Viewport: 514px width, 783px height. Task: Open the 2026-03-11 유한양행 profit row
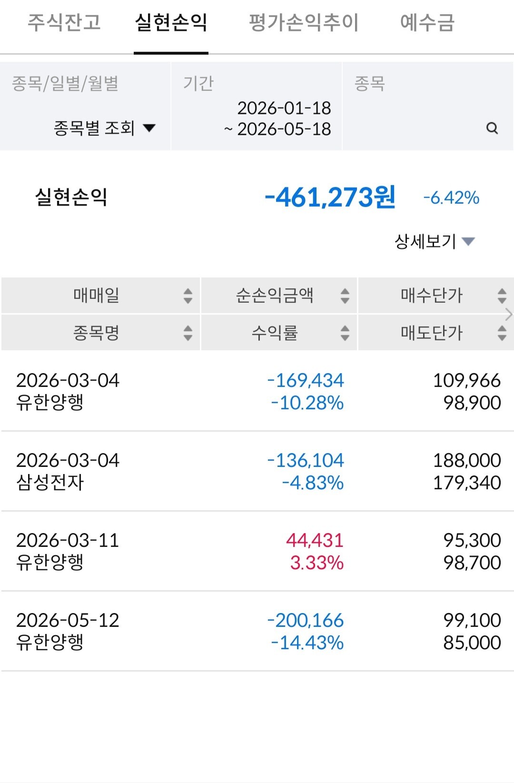point(257,551)
